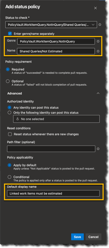
Task: Close the Add status policy dialog
Action: (96, 8)
